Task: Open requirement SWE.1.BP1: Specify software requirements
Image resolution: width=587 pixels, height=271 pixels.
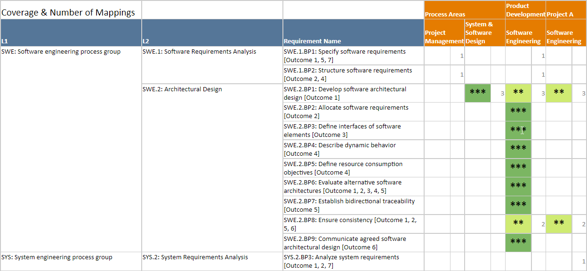Action: point(344,52)
